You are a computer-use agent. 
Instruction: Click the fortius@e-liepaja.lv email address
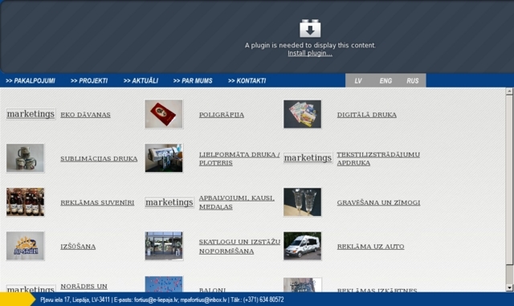coord(156,300)
